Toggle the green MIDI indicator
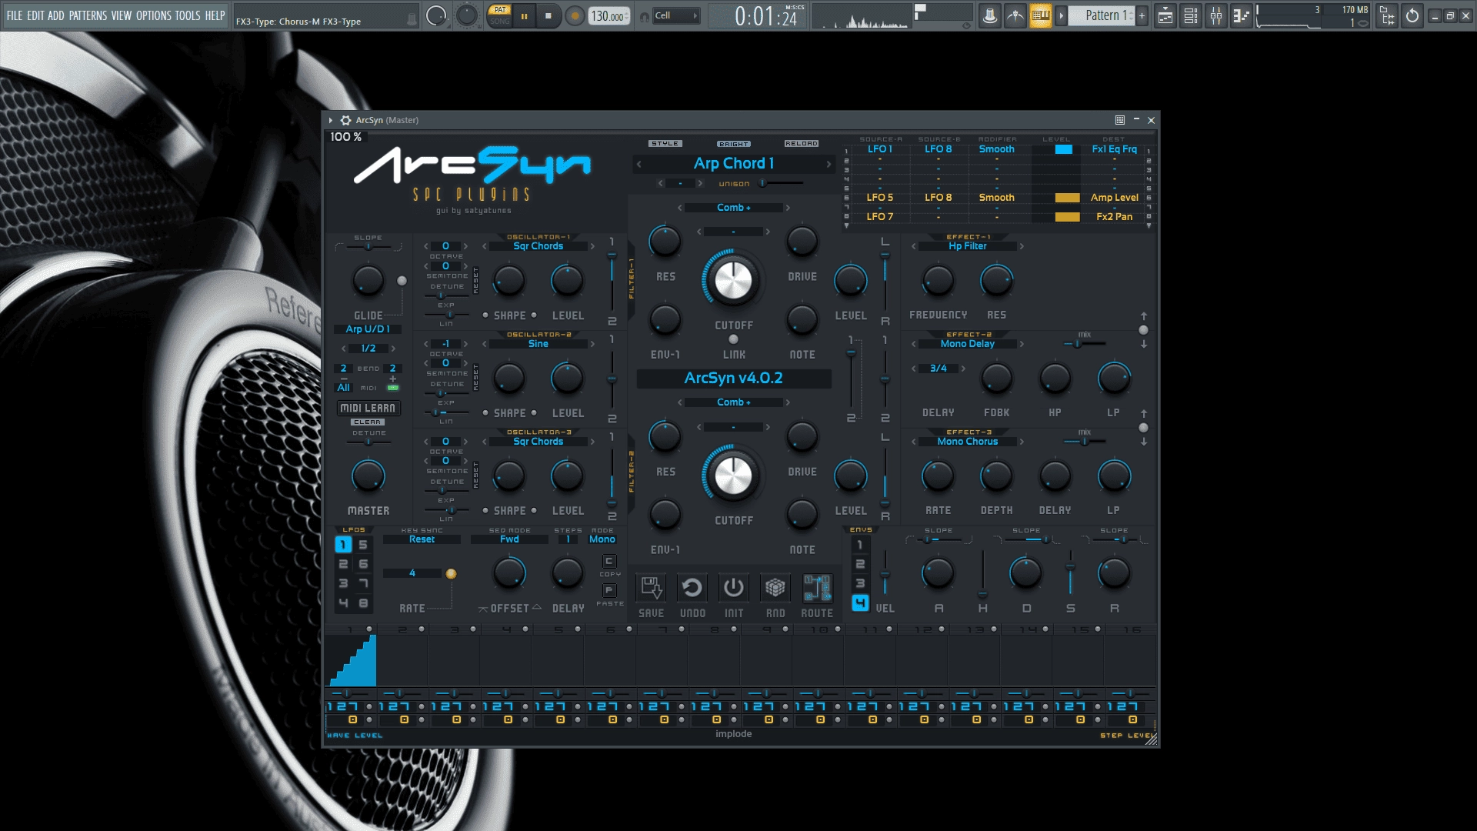Viewport: 1477px width, 831px height. [393, 388]
